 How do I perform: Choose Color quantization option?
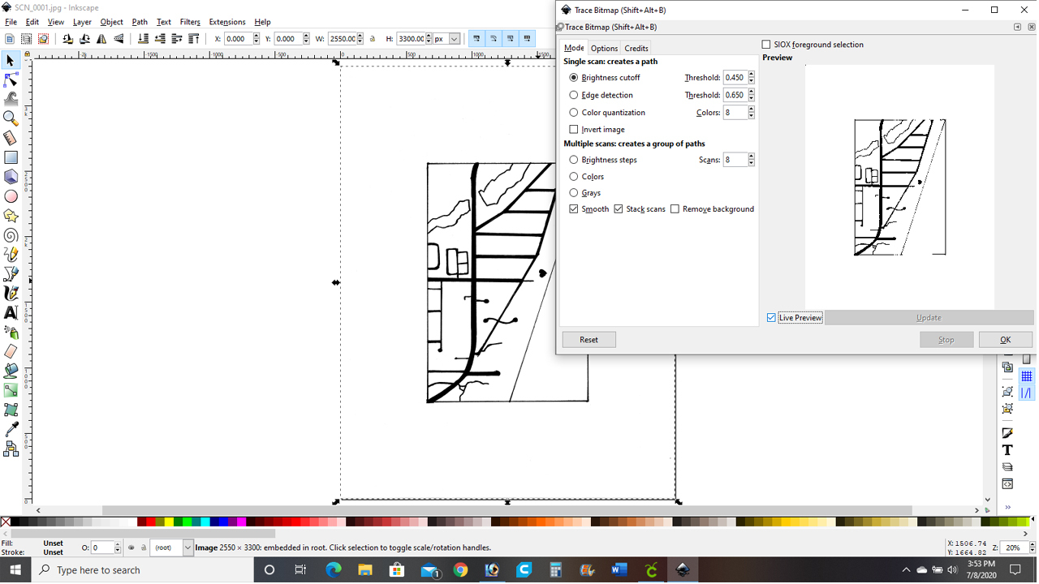click(x=574, y=113)
